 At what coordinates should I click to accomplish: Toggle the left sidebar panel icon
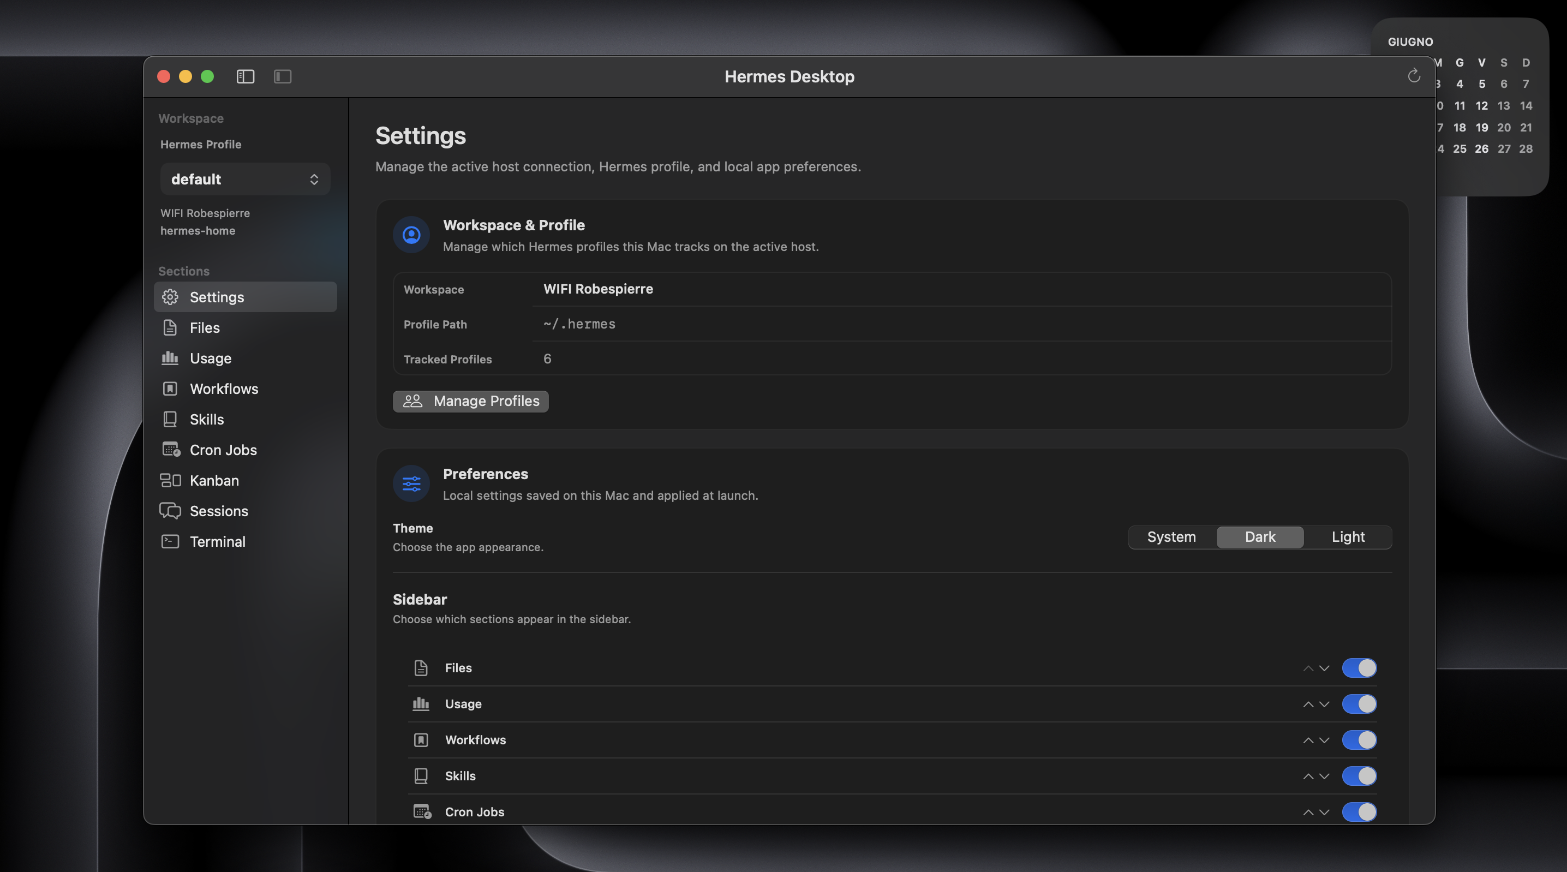[245, 76]
